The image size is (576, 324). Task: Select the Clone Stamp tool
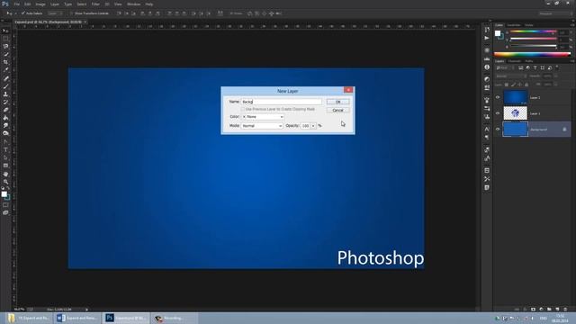pos(5,94)
